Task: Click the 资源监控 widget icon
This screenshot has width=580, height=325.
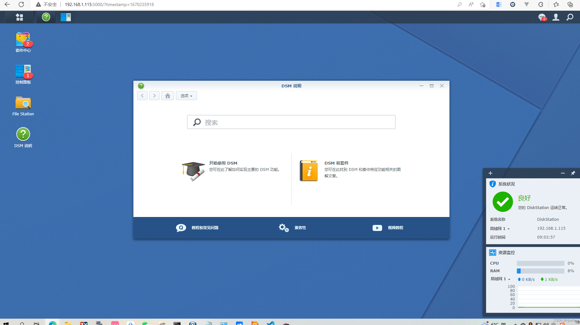Action: click(x=493, y=253)
